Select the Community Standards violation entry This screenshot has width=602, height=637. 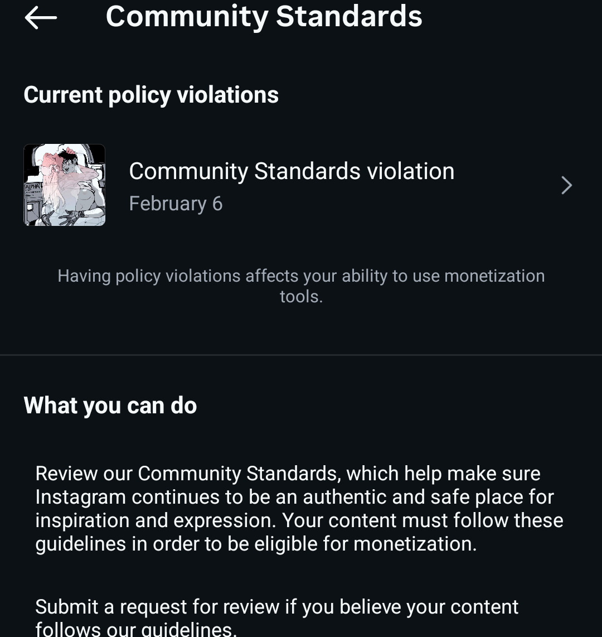pos(292,171)
